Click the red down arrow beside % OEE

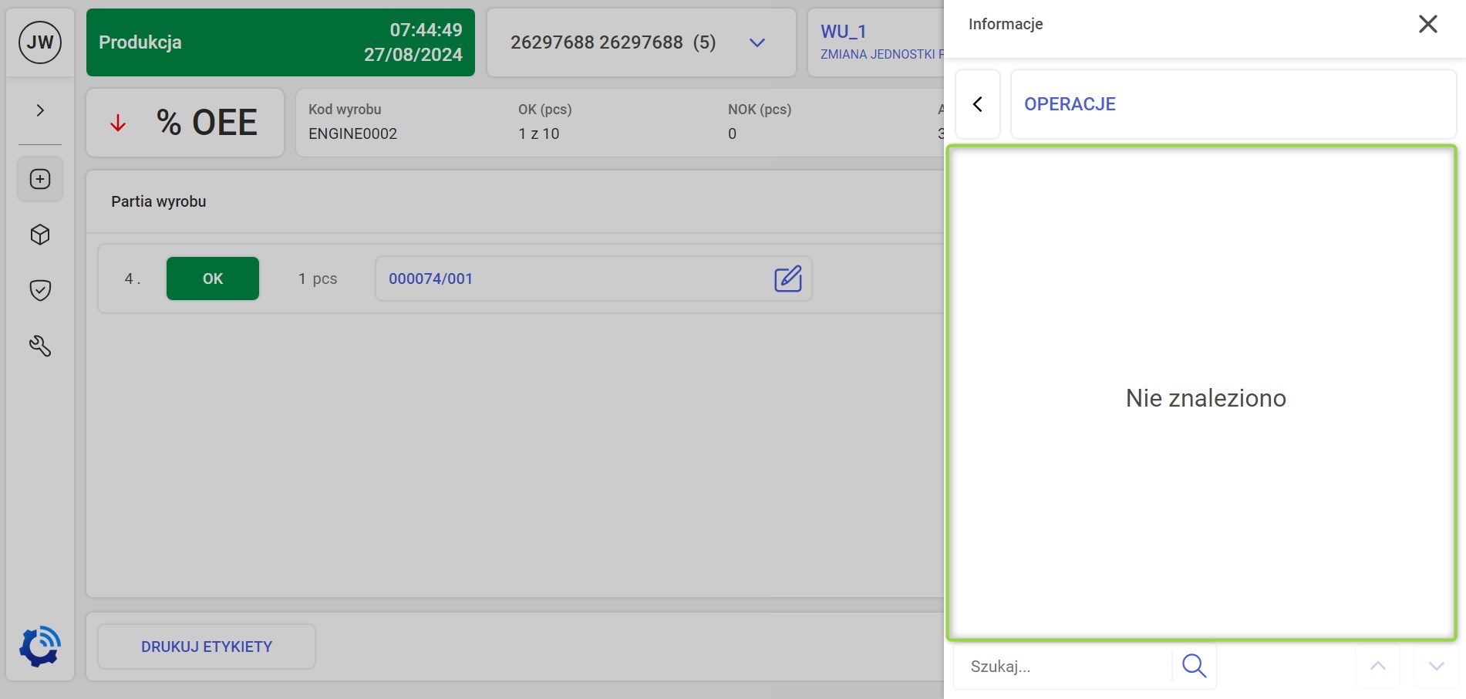coord(118,123)
